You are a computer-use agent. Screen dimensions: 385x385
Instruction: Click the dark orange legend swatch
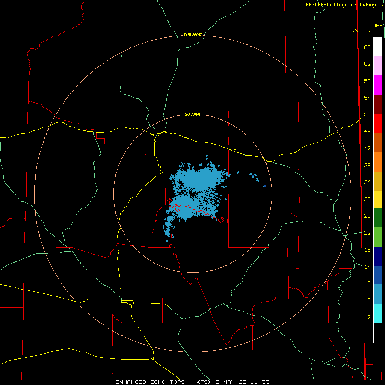[x=378, y=142]
